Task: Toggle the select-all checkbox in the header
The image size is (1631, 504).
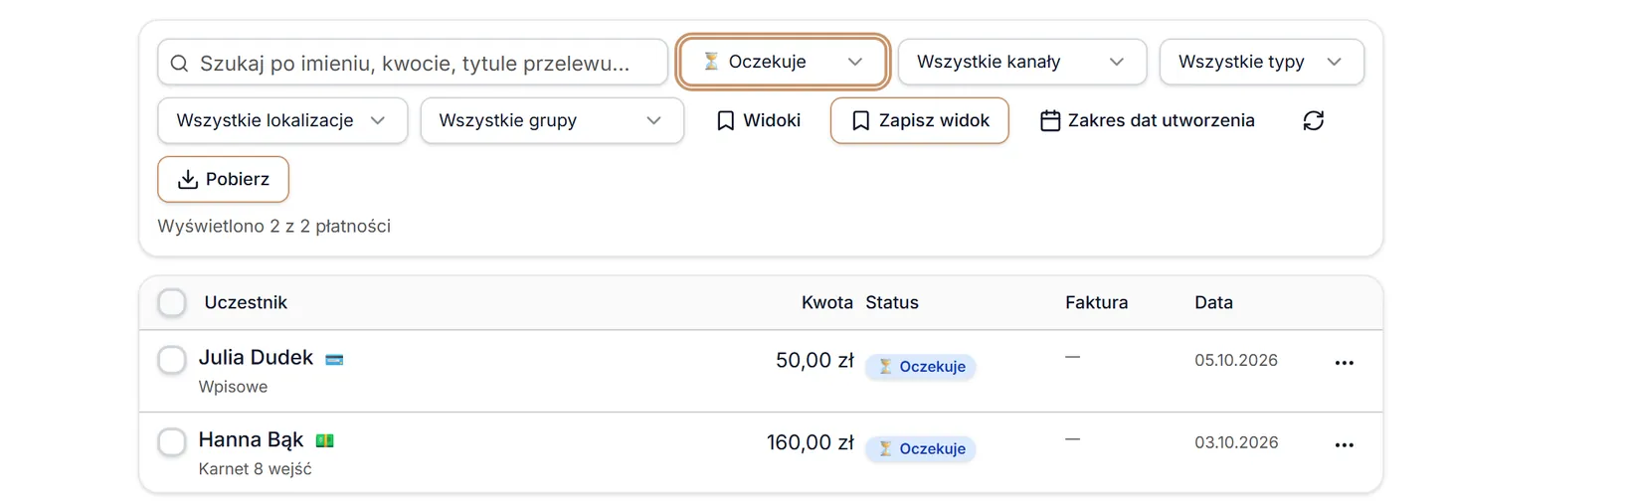Action: coord(172,302)
